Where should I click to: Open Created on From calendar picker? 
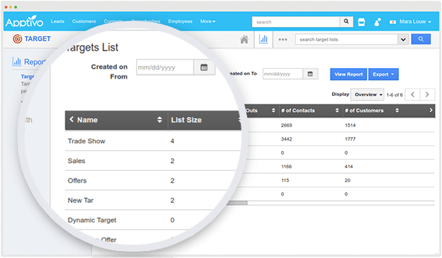tap(204, 67)
